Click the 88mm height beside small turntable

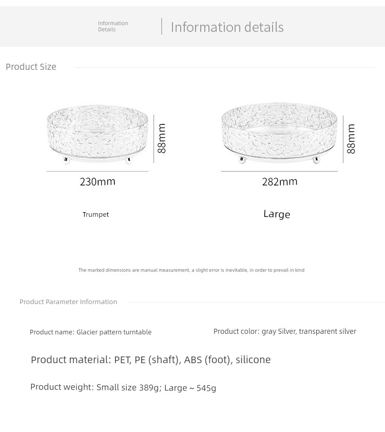pyautogui.click(x=162, y=138)
